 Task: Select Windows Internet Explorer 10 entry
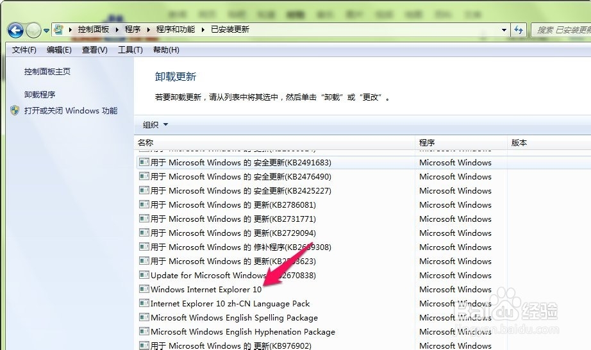pos(363,289)
